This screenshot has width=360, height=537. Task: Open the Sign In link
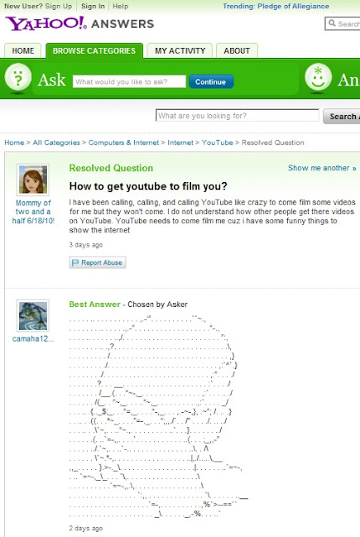click(93, 6)
